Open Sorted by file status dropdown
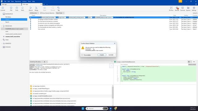 click(x=36, y=62)
